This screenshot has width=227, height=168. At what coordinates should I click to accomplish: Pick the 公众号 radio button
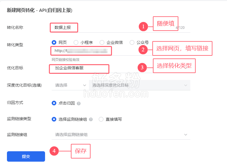tap(132, 42)
